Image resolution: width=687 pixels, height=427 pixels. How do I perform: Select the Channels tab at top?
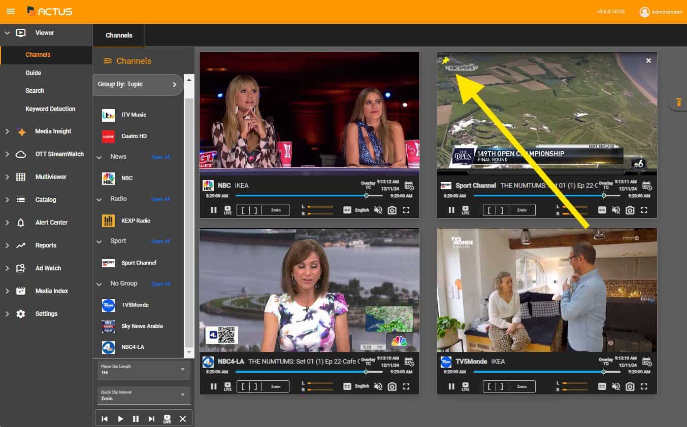click(x=119, y=35)
